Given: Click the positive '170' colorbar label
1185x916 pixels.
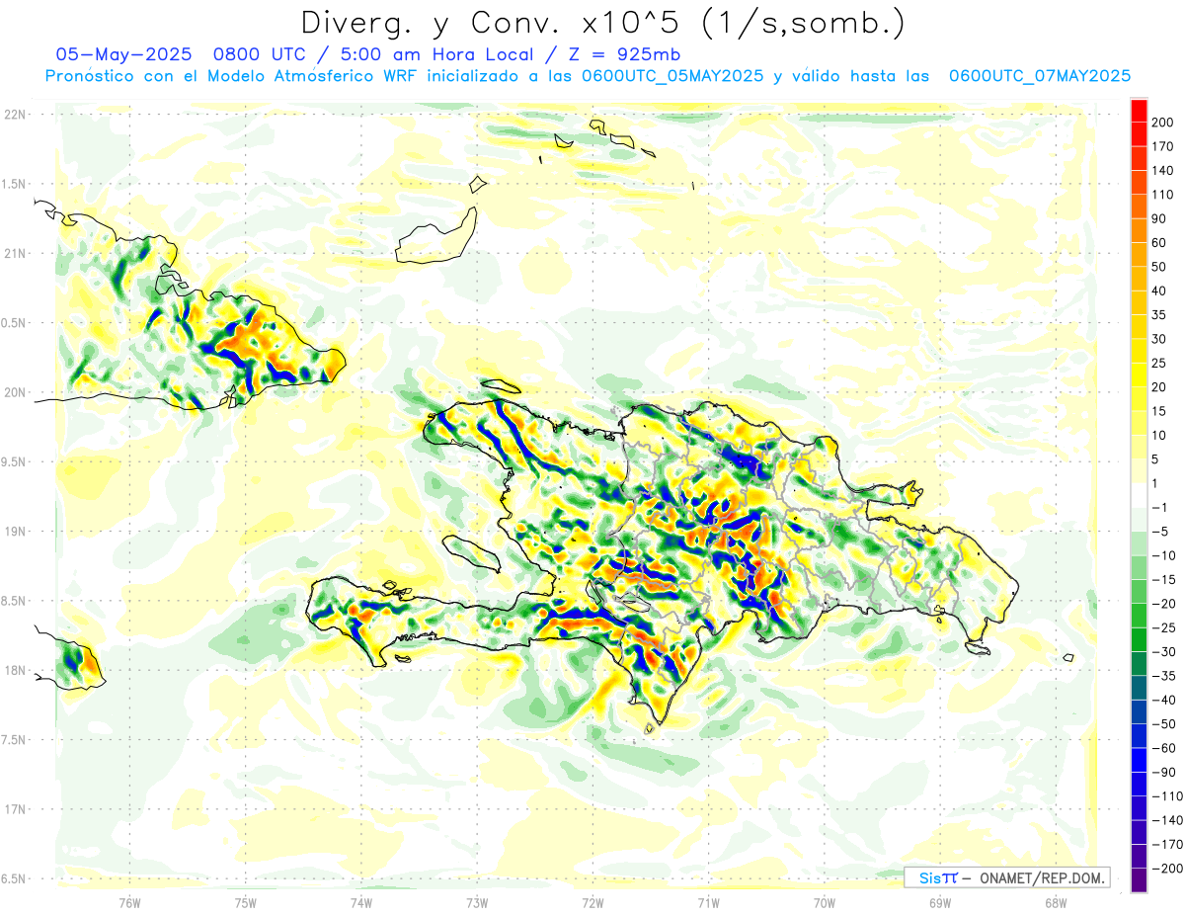Looking at the screenshot, I should (1163, 146).
